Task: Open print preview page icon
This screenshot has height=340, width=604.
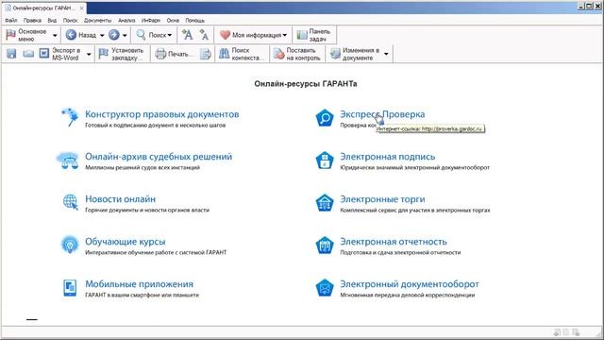Action: click(206, 54)
